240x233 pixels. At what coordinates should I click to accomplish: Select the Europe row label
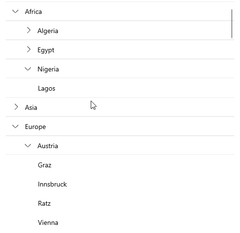(x=36, y=127)
